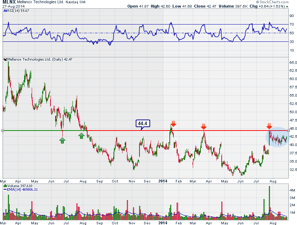
Task: Click the 65.0 price axis label
Action: 293,62
